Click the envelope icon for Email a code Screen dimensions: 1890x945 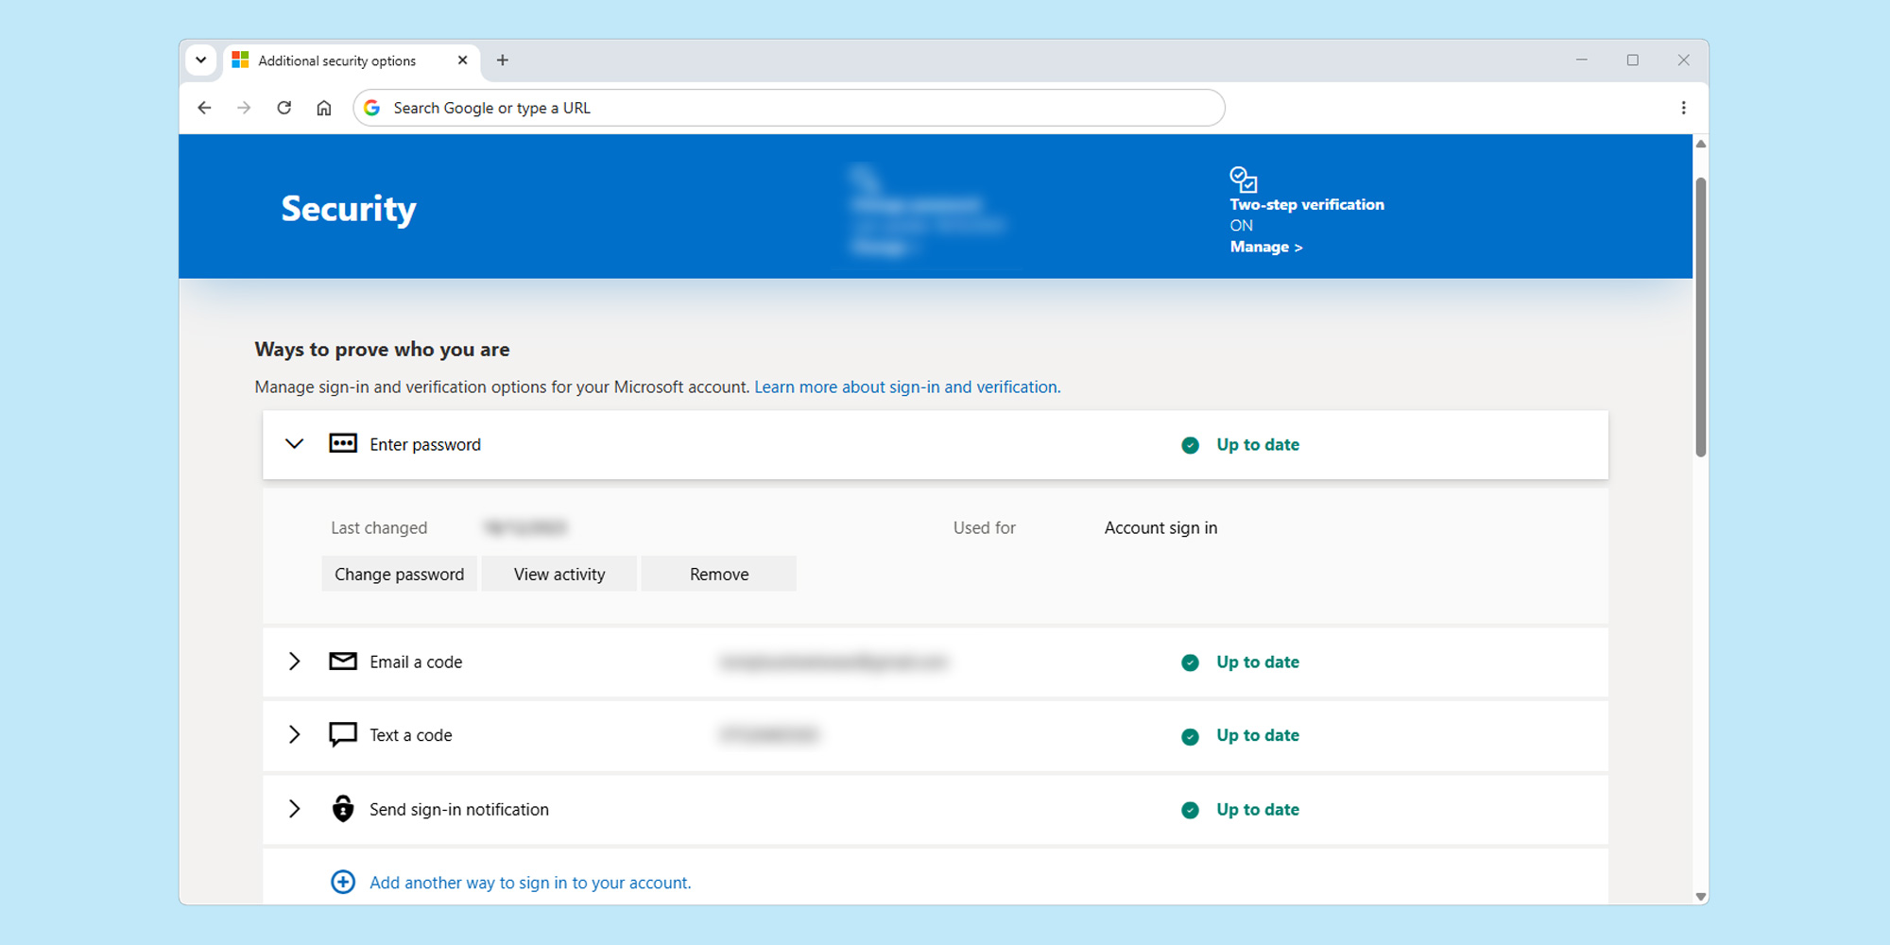tap(343, 661)
